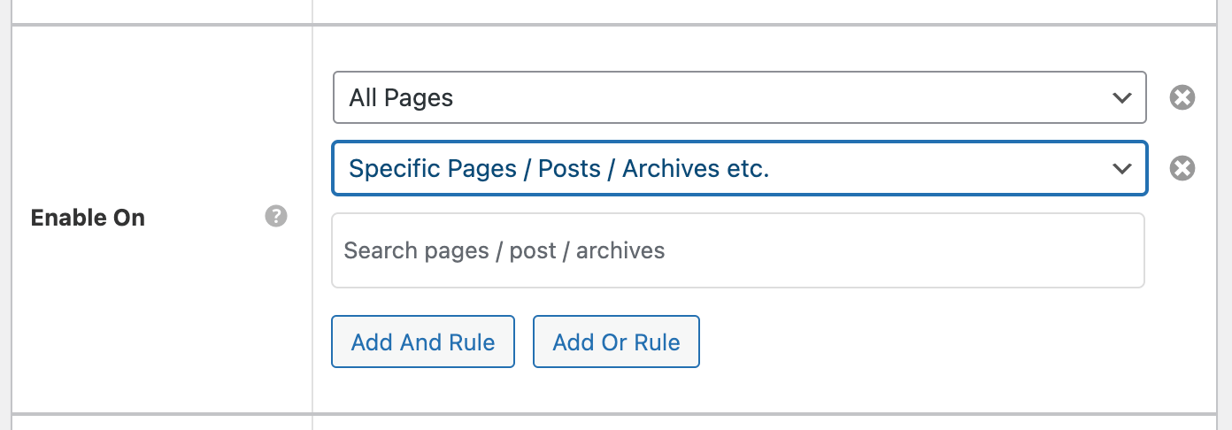Screen dimensions: 1232x430
Task: Click the 'Specific Pages / Posts / Archives etc.' text
Action: click(x=558, y=168)
